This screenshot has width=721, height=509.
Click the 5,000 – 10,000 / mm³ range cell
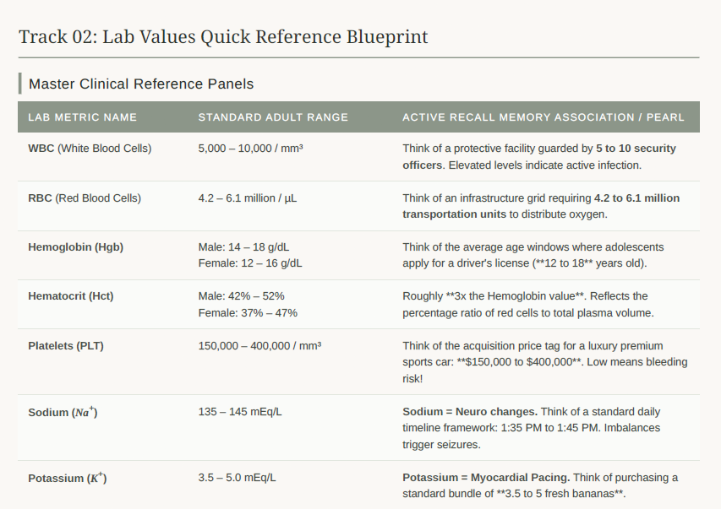(250, 149)
